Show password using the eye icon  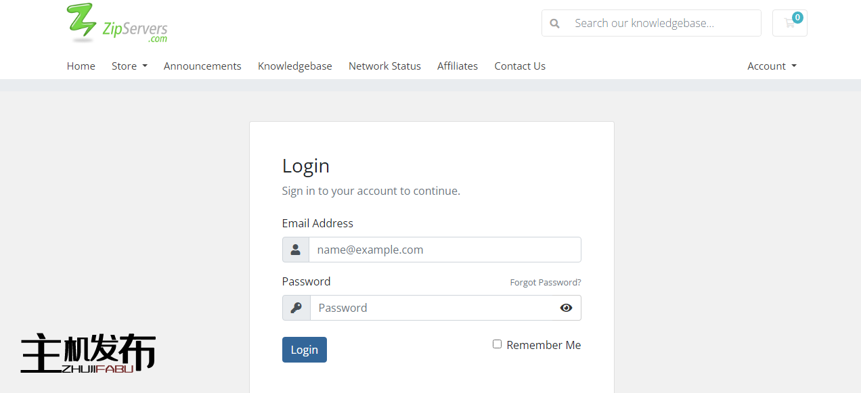[x=566, y=308]
